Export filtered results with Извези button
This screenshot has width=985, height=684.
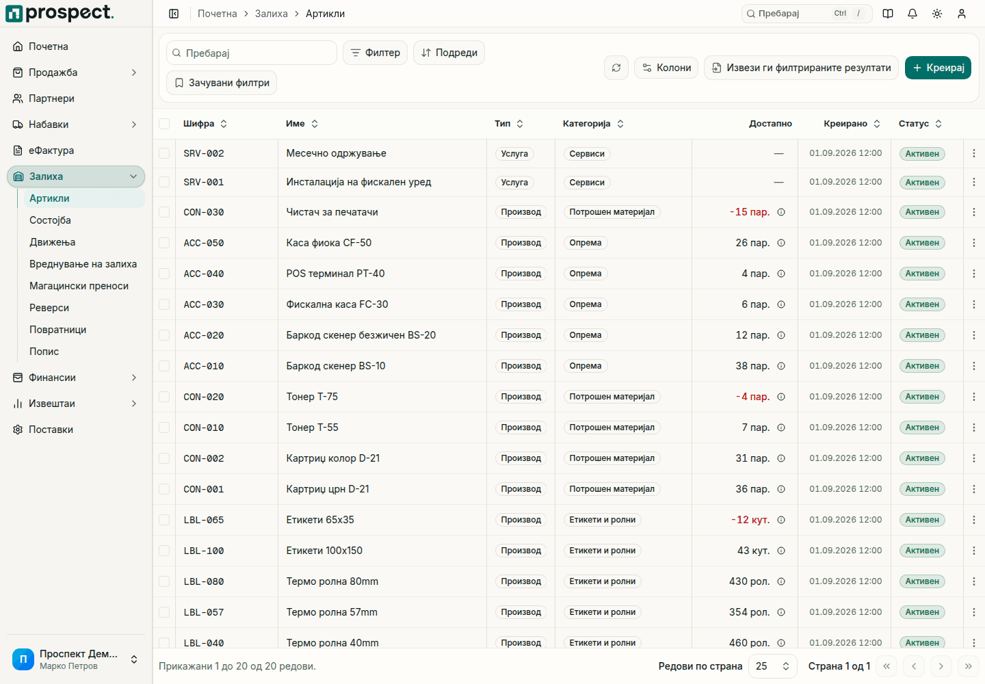point(801,68)
